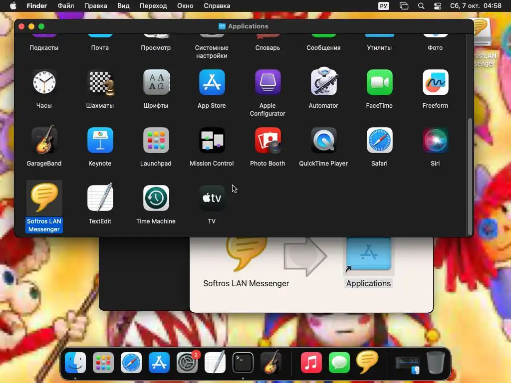Open the Clock app icon labeled Часы
Viewport: 511px width, 383px height.
[x=44, y=82]
